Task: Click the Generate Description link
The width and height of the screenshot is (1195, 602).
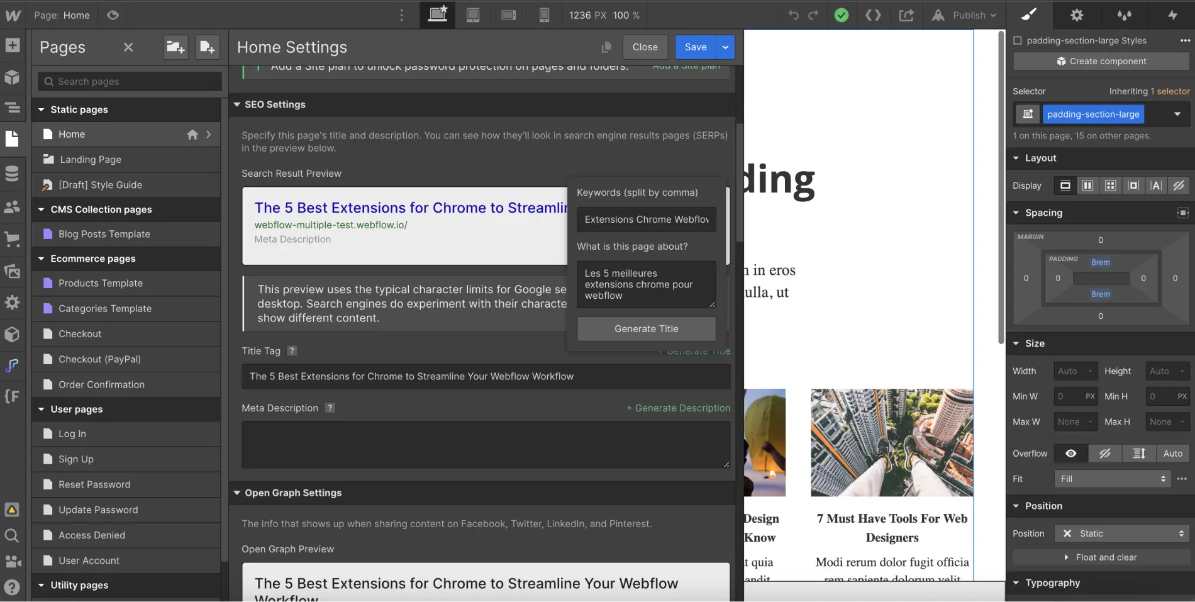Action: coord(679,408)
